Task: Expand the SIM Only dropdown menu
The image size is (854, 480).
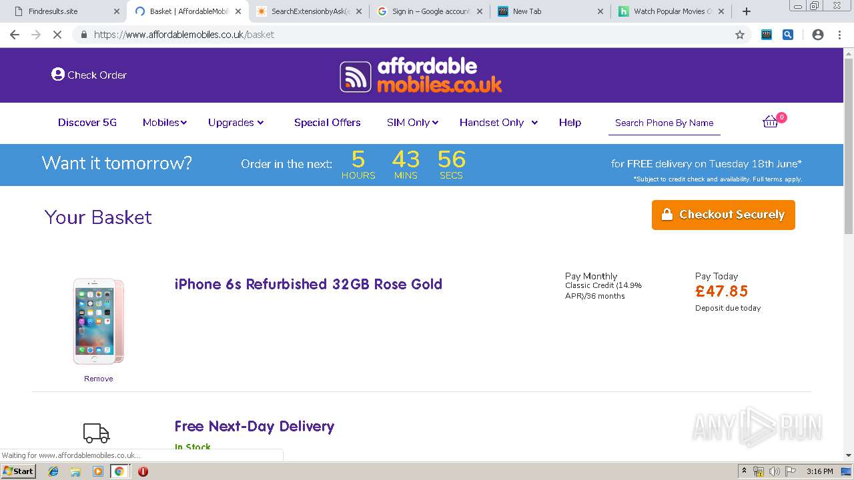Action: (x=412, y=123)
